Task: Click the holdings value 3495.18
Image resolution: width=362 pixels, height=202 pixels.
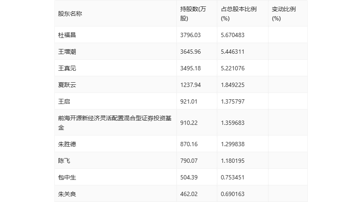Action: [190, 68]
